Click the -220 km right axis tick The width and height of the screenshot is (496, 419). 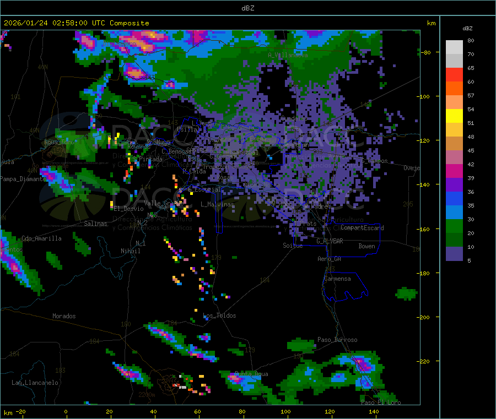point(423,362)
